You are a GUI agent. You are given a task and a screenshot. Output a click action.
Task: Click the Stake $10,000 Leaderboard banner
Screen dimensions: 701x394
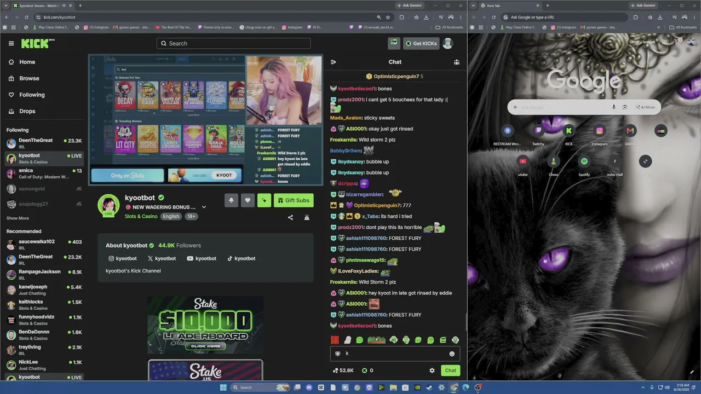[x=205, y=325]
